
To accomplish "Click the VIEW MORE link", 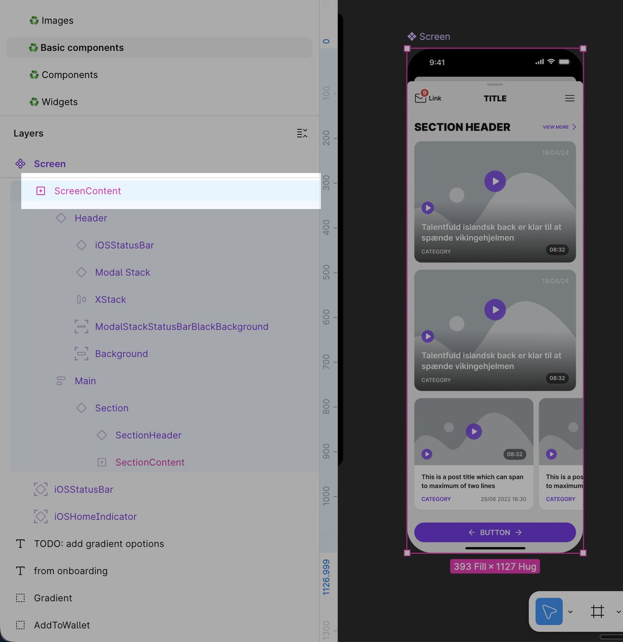I will (559, 127).
